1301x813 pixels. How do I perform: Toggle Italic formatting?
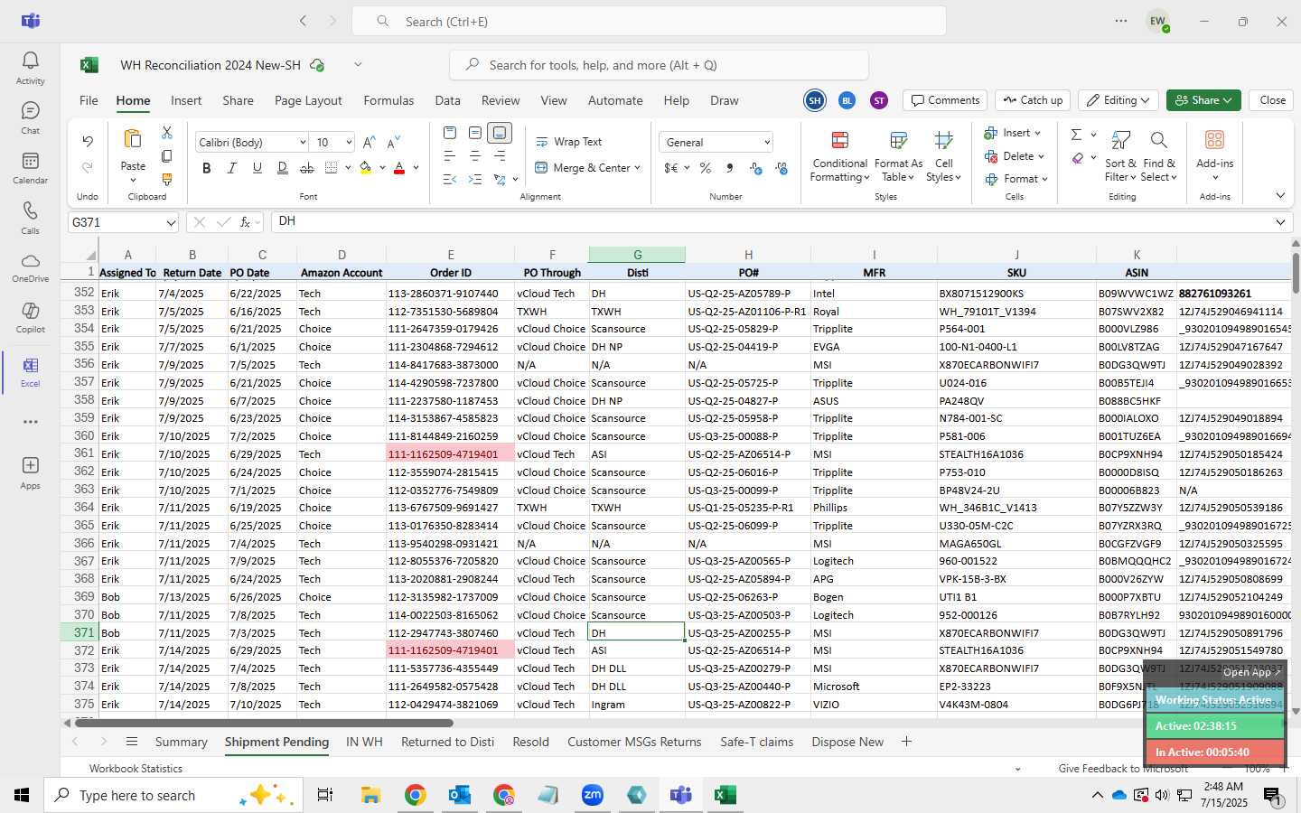(x=232, y=168)
